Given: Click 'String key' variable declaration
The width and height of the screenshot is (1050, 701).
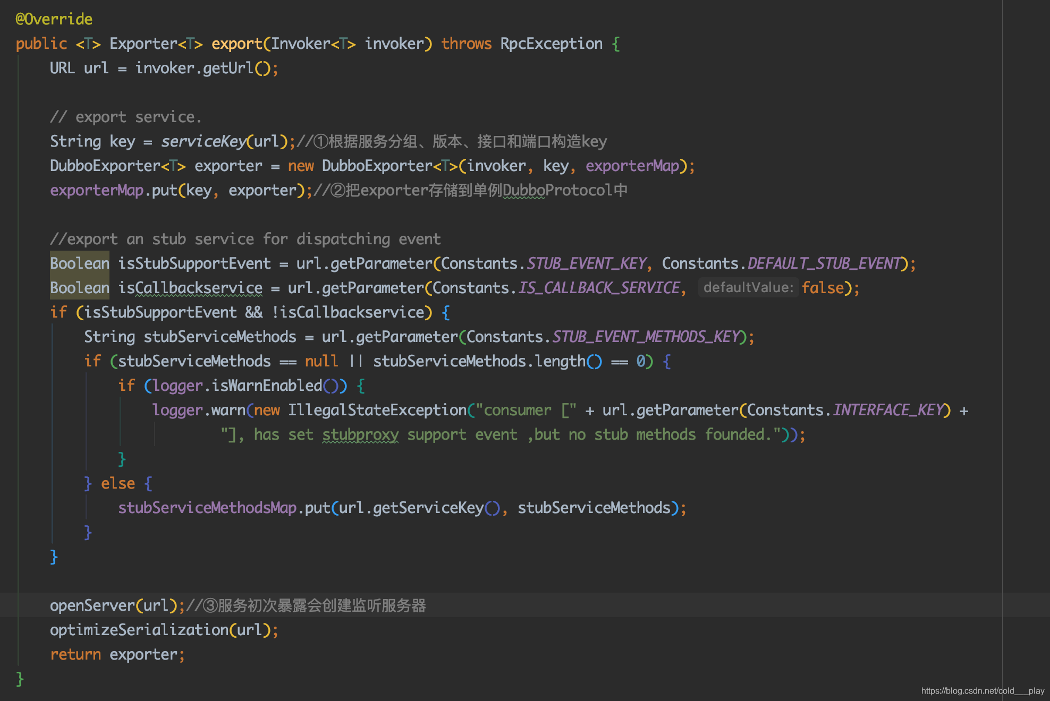Looking at the screenshot, I should pos(92,141).
